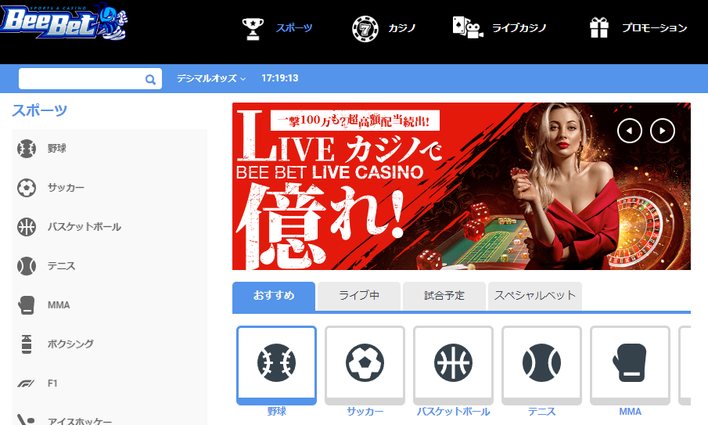
Task: Open the ライブカジノ header menu label
Action: tap(519, 28)
